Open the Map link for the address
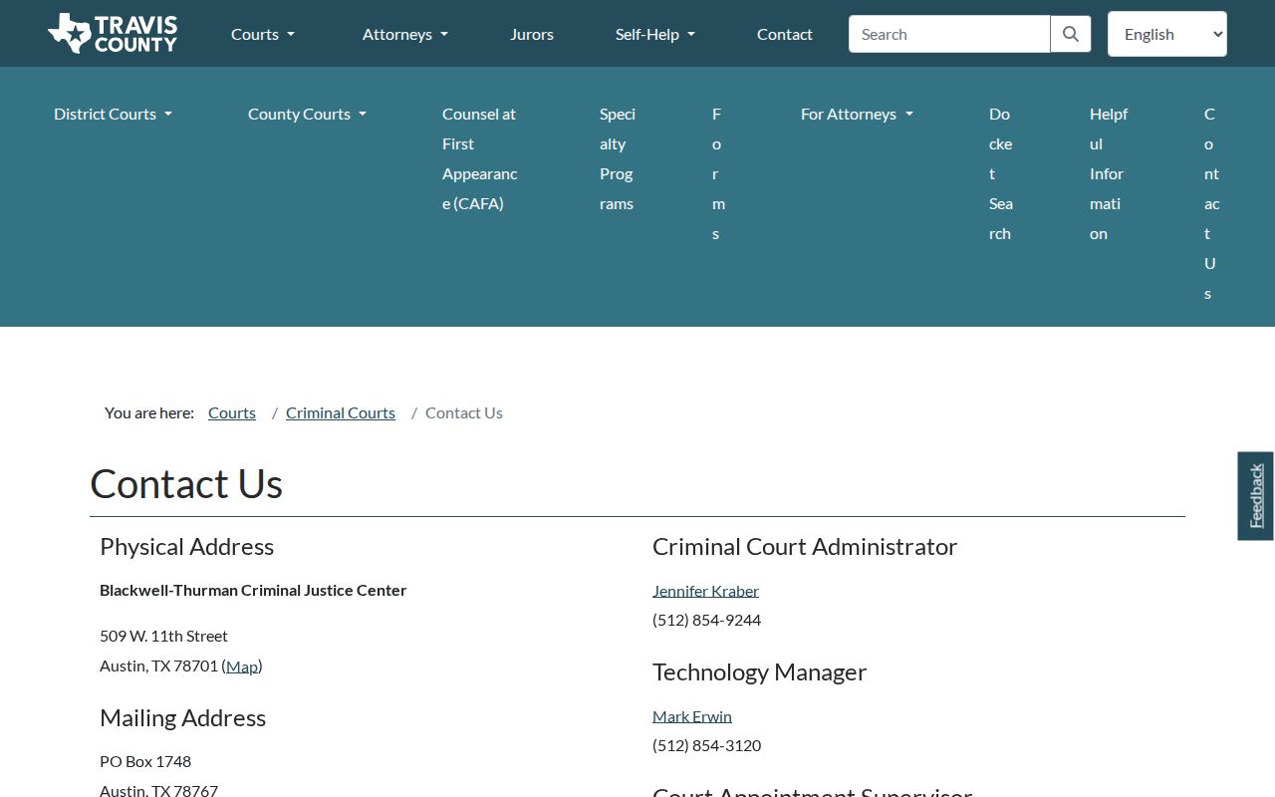Screen dimensions: 1275x797 (242, 665)
